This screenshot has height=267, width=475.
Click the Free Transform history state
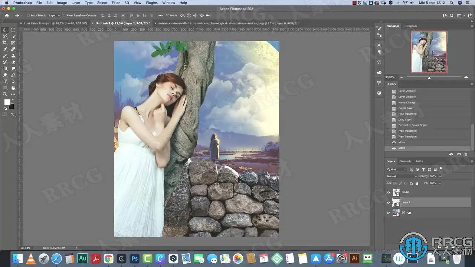[407, 114]
